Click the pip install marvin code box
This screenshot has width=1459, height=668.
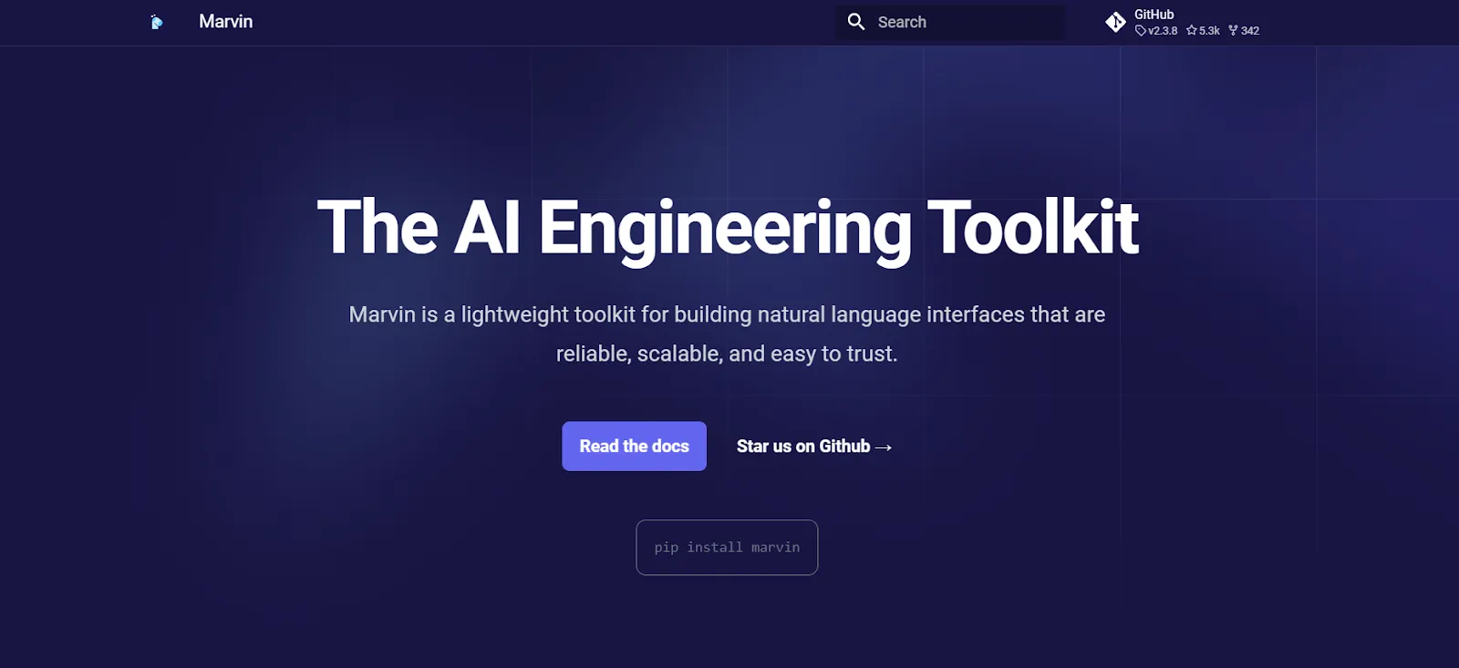click(x=727, y=548)
